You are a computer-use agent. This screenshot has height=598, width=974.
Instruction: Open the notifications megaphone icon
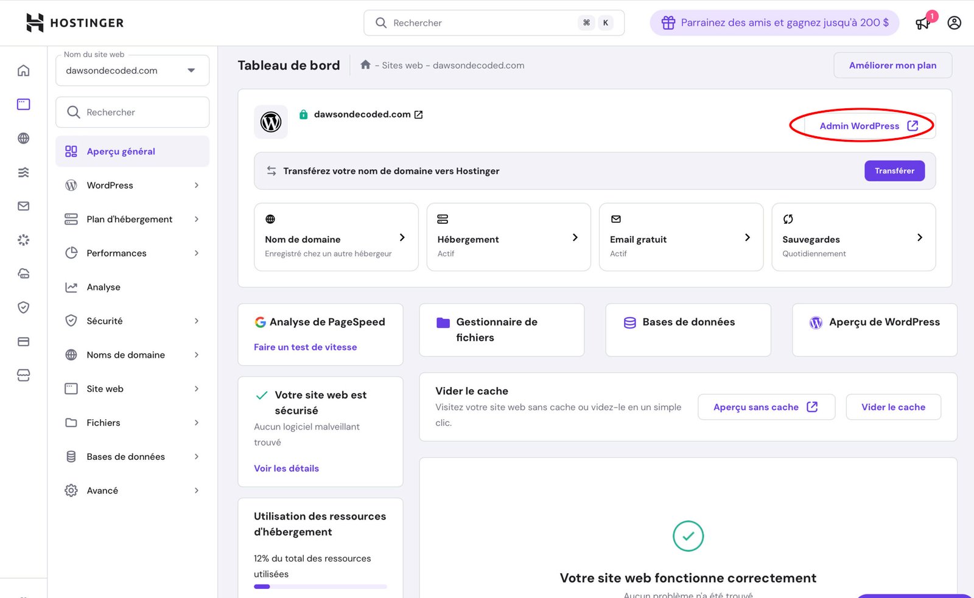click(923, 23)
